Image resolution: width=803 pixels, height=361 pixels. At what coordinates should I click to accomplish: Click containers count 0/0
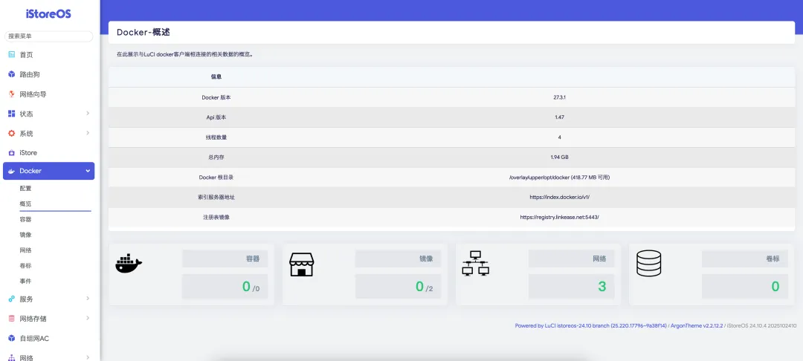251,287
